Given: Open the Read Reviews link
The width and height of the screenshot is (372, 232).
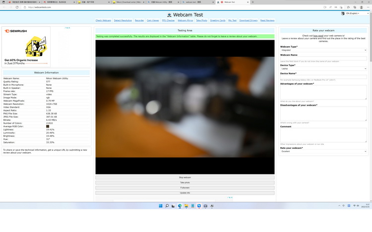Looking at the screenshot, I should pos(267,20).
